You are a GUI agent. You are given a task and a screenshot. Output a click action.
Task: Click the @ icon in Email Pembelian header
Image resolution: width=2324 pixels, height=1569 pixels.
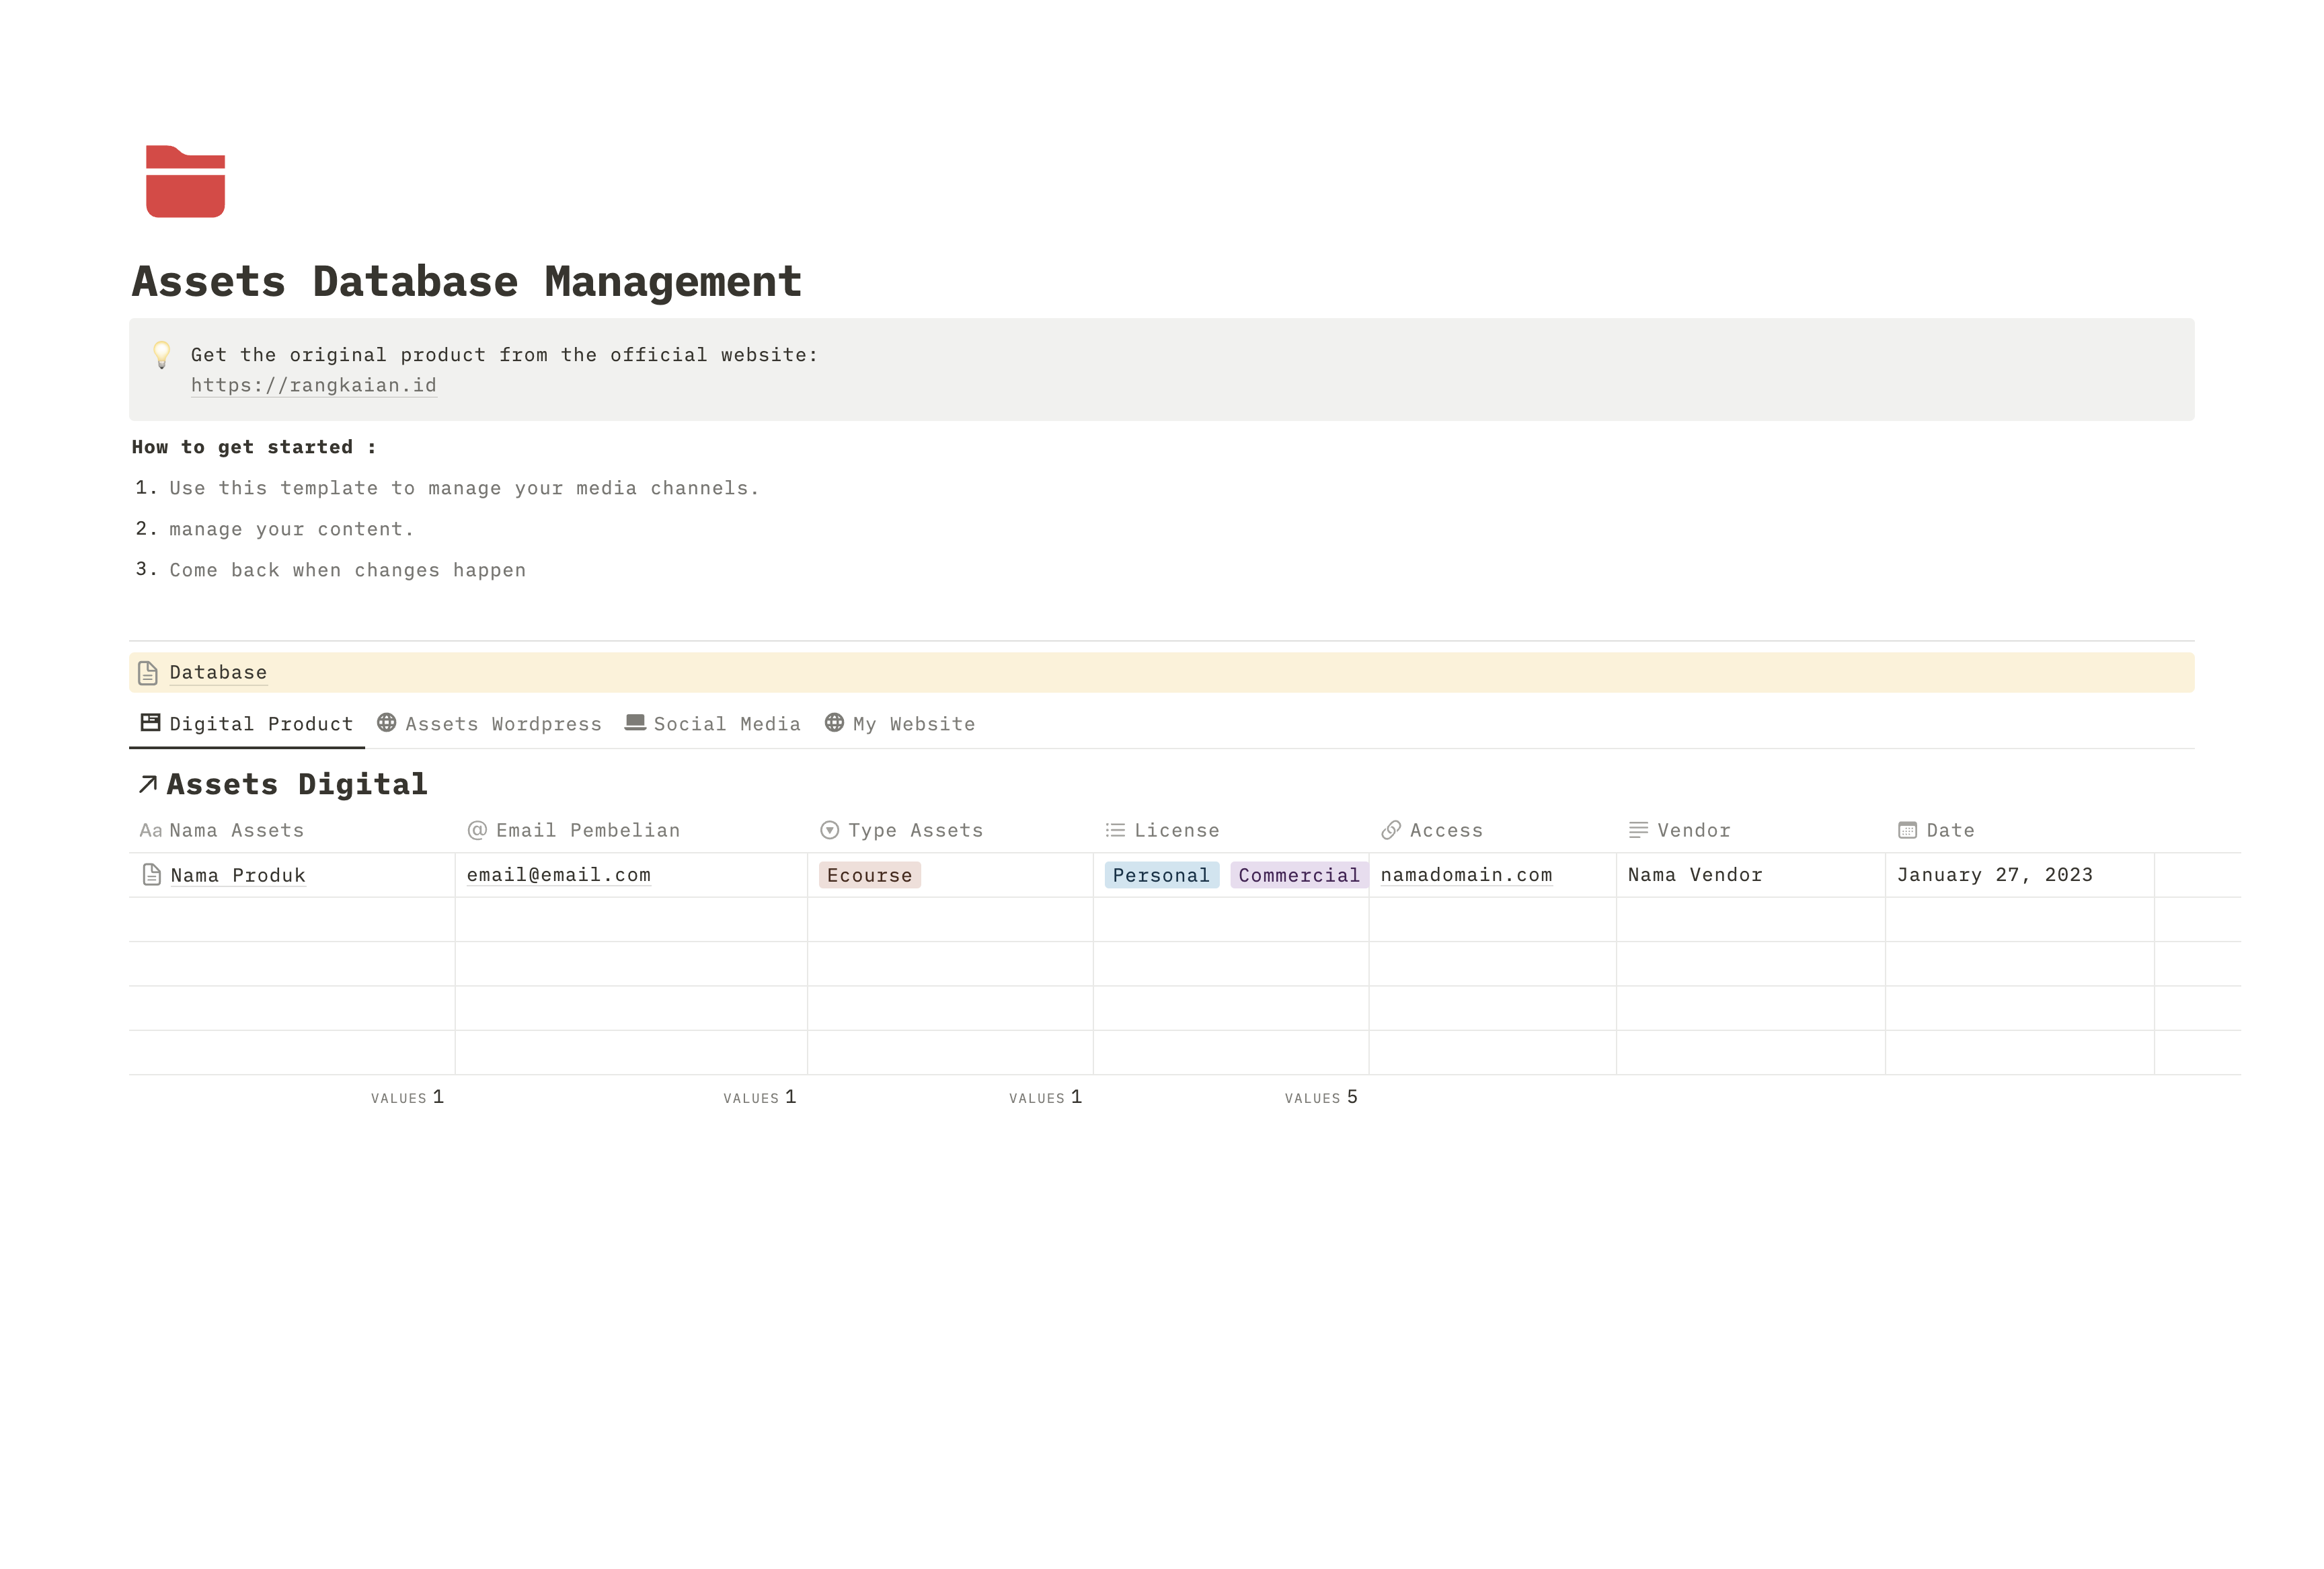click(477, 831)
